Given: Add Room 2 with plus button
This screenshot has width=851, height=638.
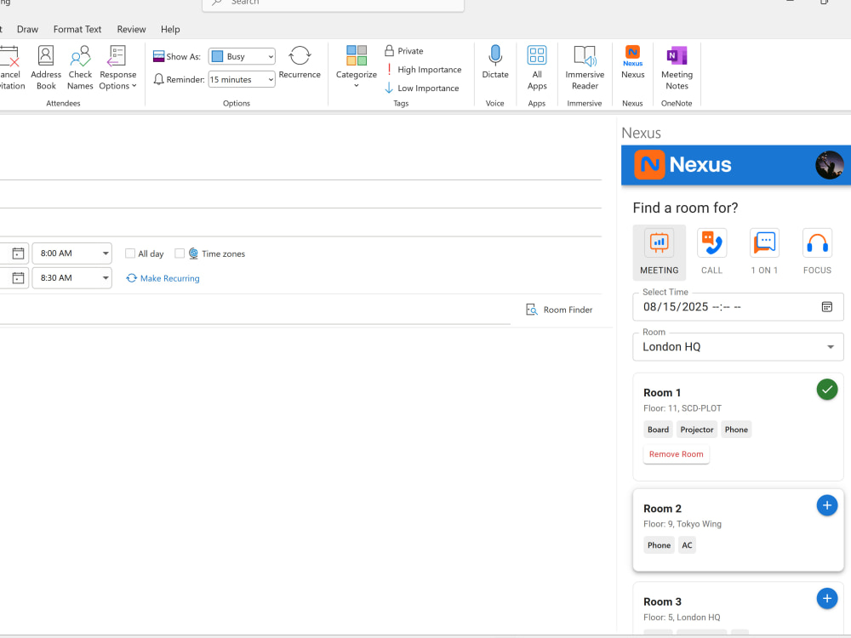Looking at the screenshot, I should pyautogui.click(x=826, y=505).
